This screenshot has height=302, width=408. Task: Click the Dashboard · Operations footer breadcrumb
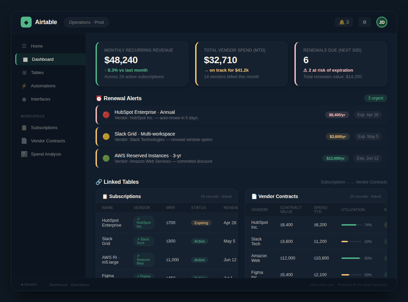69,285
